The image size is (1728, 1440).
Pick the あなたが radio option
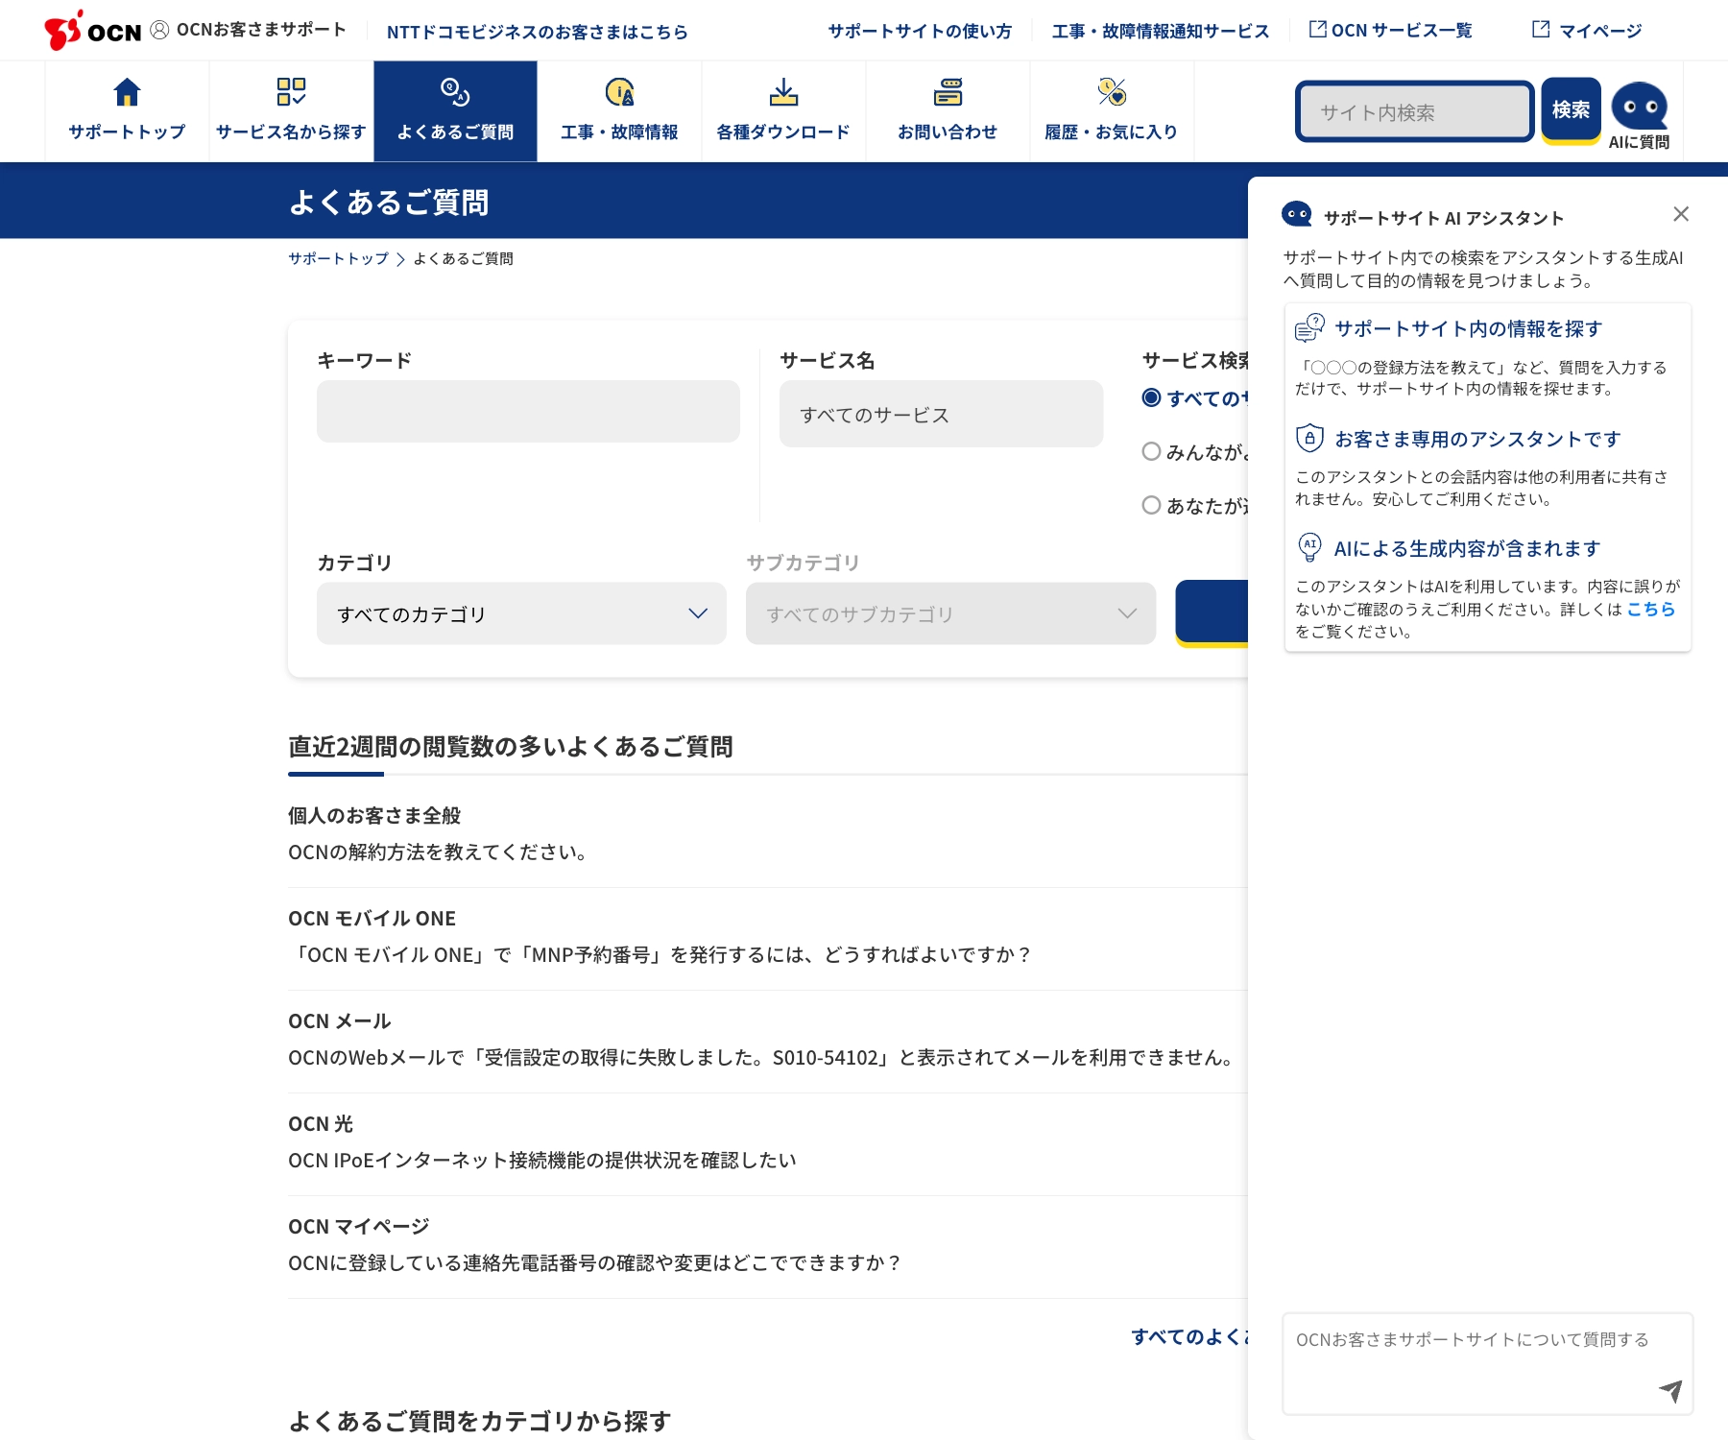point(1152,505)
